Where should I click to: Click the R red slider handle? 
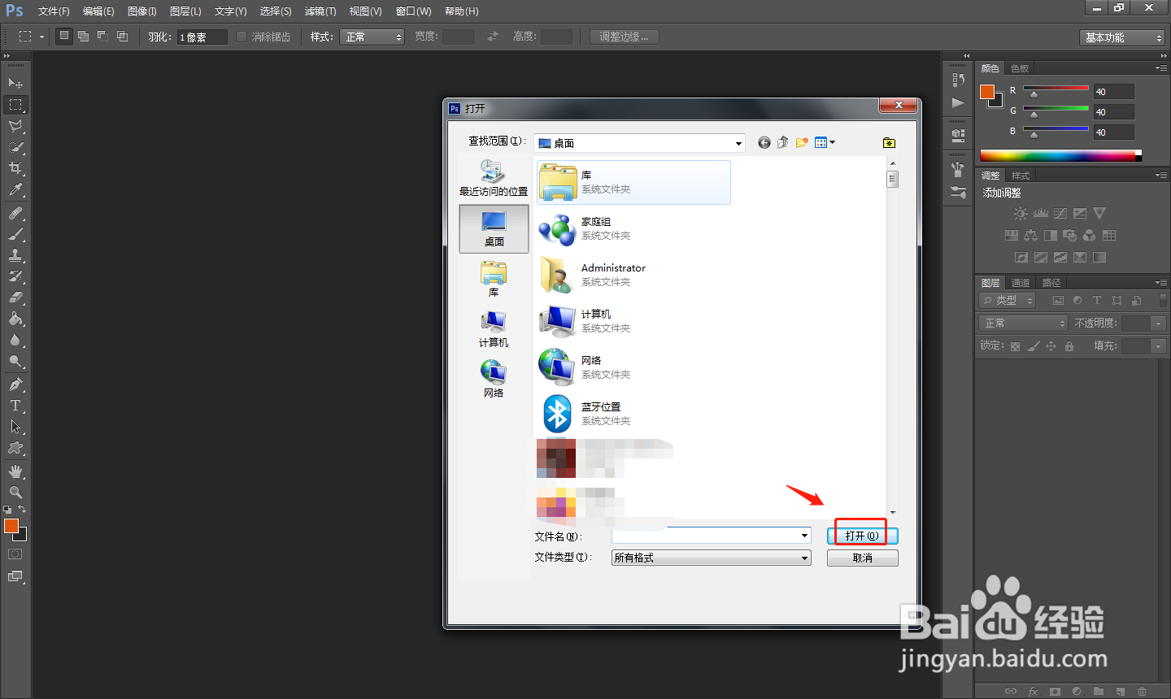pos(1034,94)
